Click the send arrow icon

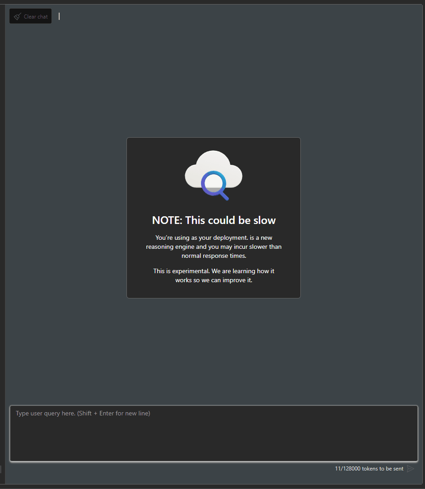click(411, 469)
